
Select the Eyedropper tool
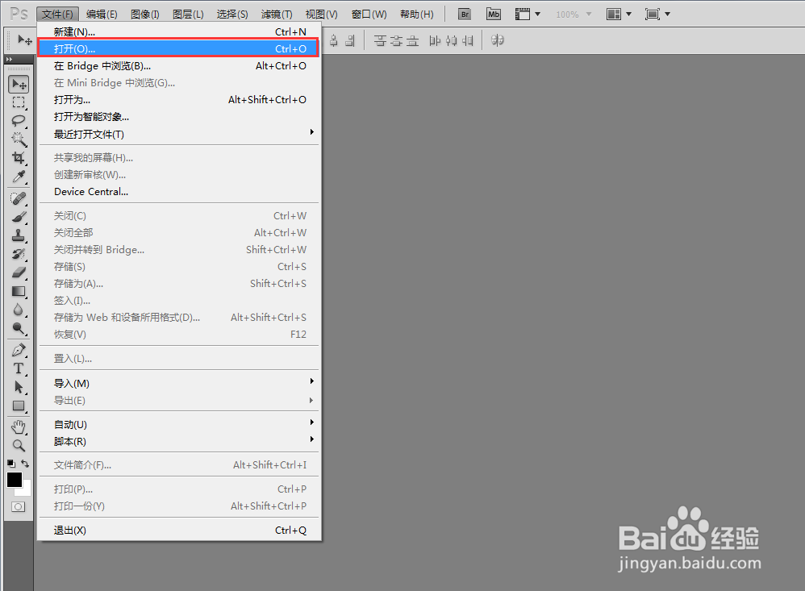pyautogui.click(x=19, y=177)
